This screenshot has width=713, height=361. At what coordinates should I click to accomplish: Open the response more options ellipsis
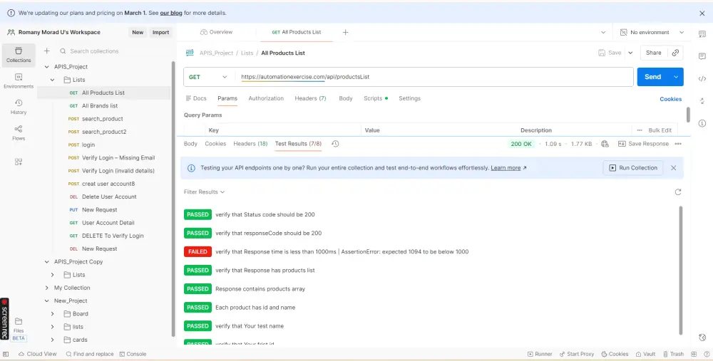(678, 144)
